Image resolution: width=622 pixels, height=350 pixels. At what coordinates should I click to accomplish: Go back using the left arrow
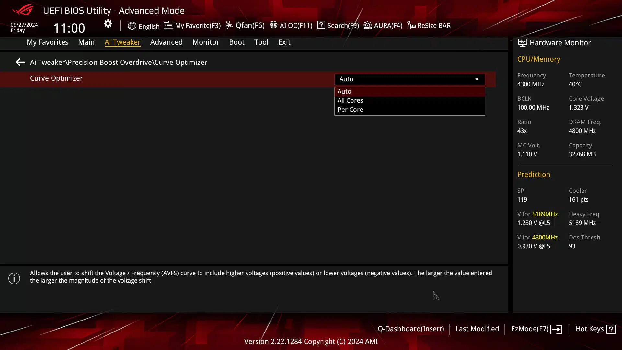point(20,62)
